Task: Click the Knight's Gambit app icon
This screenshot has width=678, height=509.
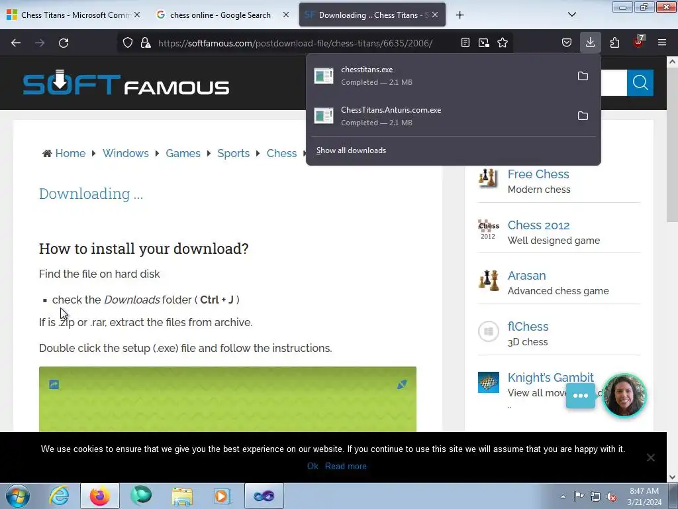Action: pyautogui.click(x=488, y=382)
